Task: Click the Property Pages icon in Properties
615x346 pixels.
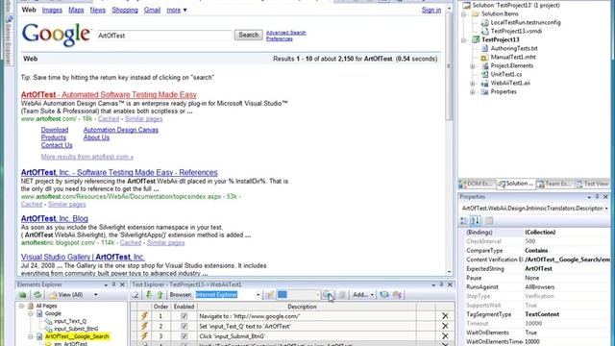Action: click(x=489, y=221)
